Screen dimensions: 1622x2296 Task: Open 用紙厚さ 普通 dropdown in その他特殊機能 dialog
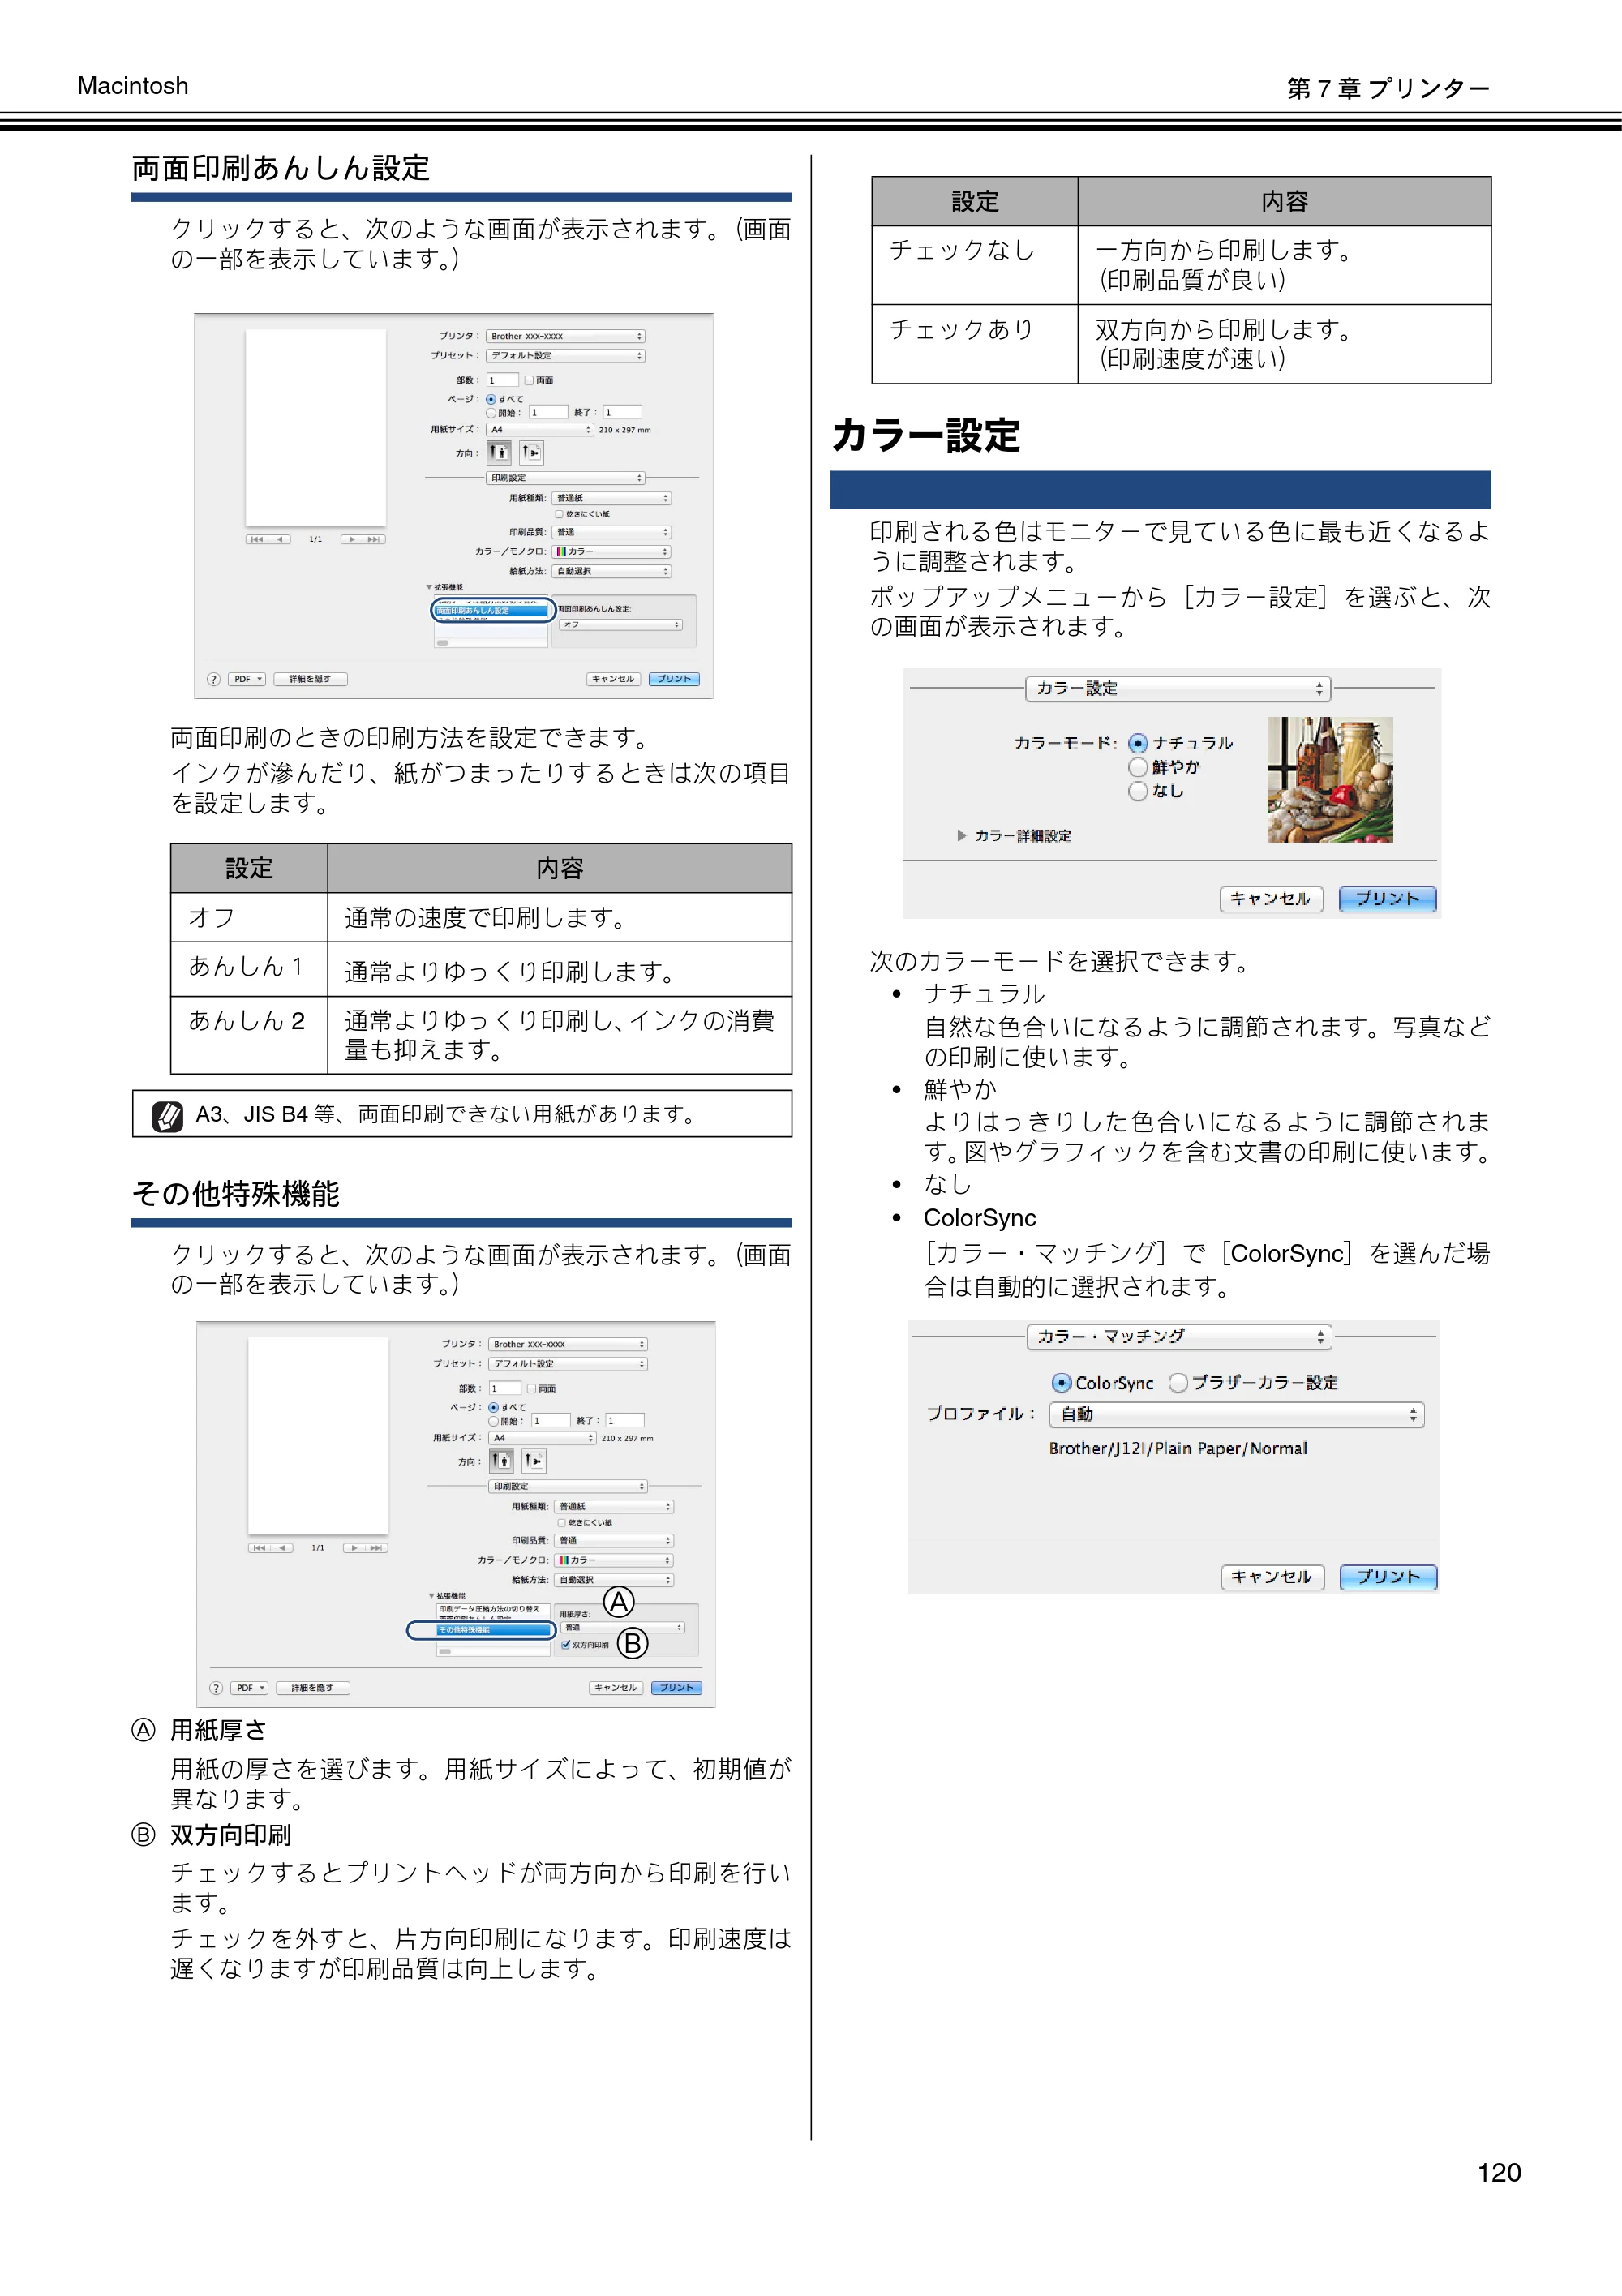(623, 1628)
